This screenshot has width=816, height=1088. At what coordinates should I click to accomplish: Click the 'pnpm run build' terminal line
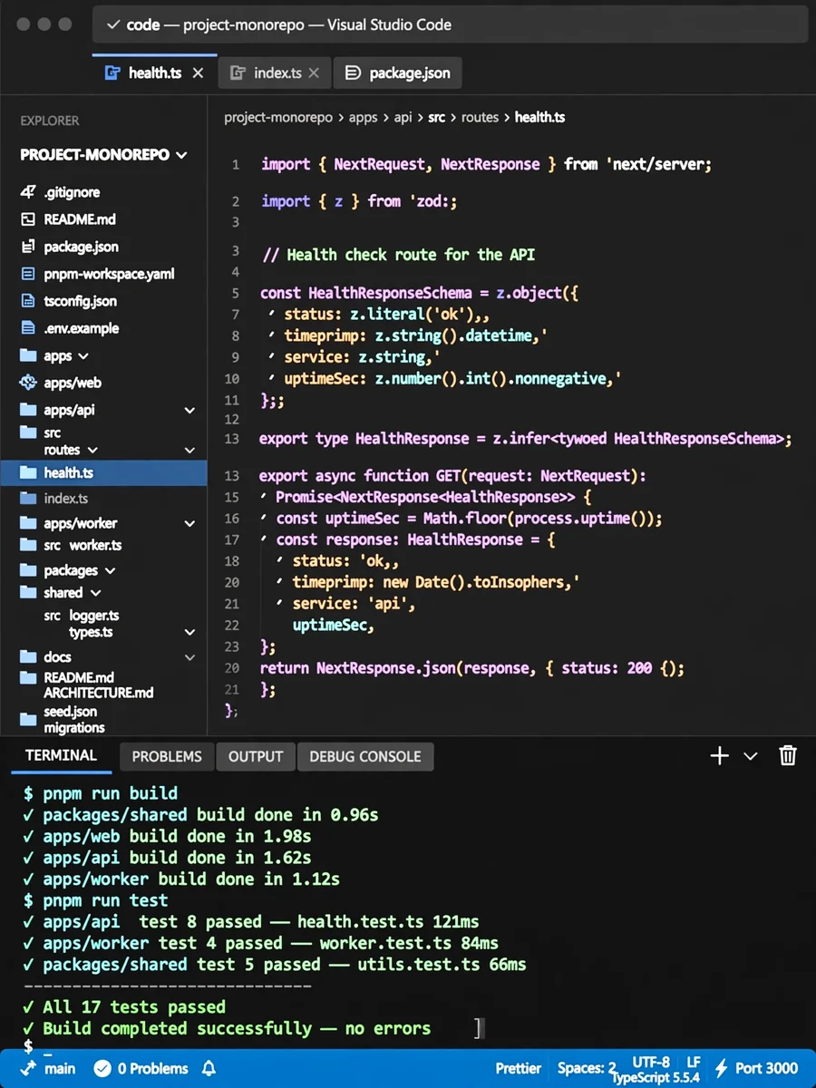coord(101,792)
